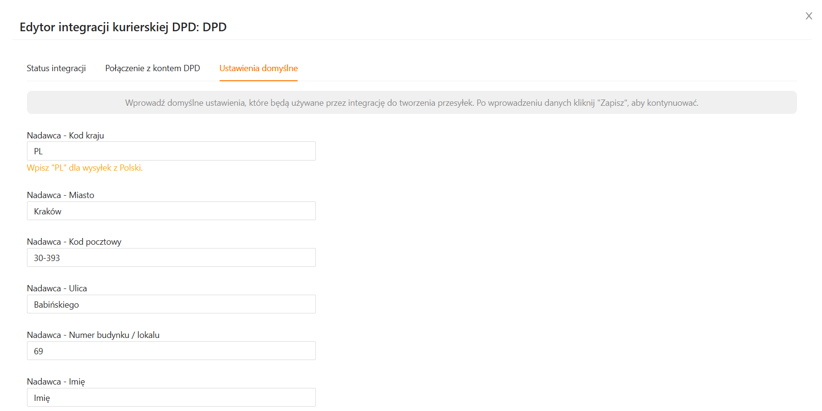Focus the empty Imię input field
The height and width of the screenshot is (411, 822).
pyautogui.click(x=171, y=398)
